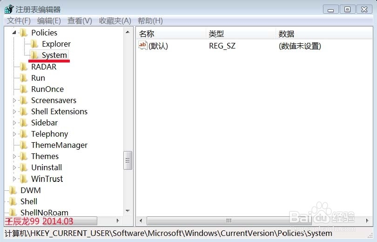Viewport: 377px width, 242px height.
Task: Click the tree pane vertical scrollbar thumb
Action: tap(128, 160)
